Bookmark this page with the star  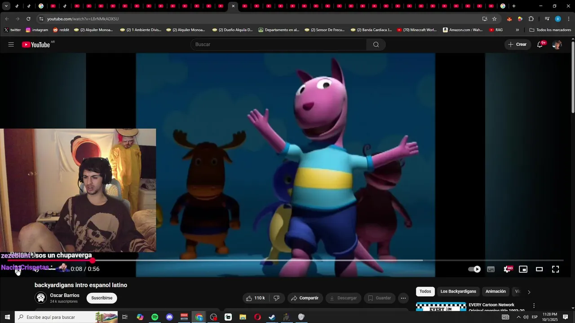pyautogui.click(x=495, y=19)
